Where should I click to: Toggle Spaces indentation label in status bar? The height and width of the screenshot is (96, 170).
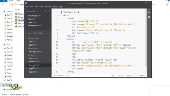pos(141,75)
